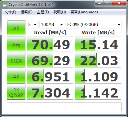The image size is (128, 117).
Task: Click the CrystalDiskMark app icon in title bar
Action: (5, 4)
